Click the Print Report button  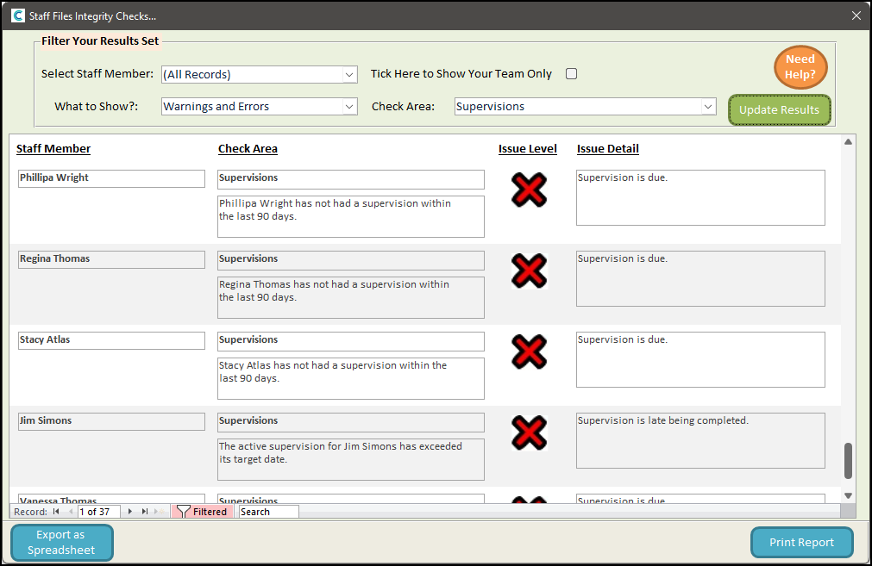click(x=801, y=543)
